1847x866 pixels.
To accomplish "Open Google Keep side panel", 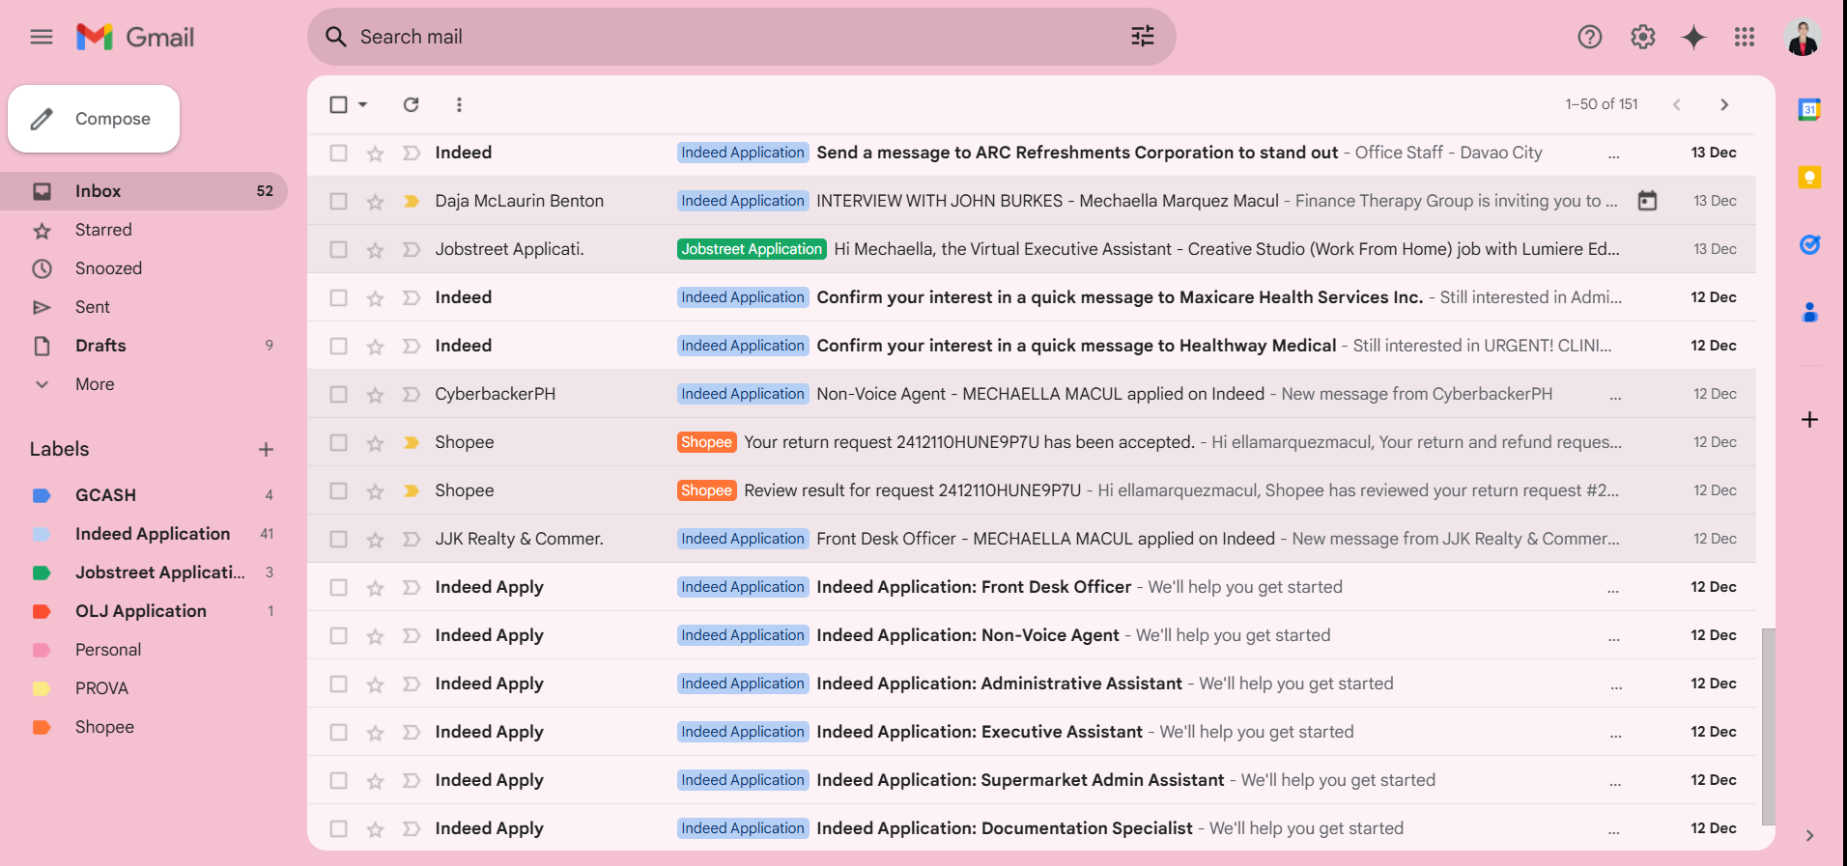I will [x=1810, y=177].
